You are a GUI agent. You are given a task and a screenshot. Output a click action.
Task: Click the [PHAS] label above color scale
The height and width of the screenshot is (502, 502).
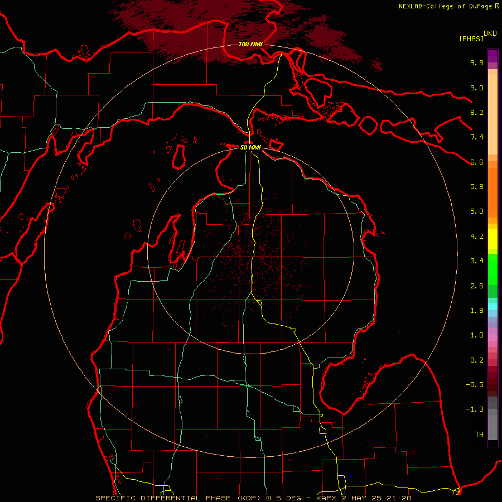(471, 38)
